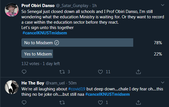Open the 50m timestamp of the second tweet
Image resolution: width=169 pixels, height=107 pixels.
[72, 83]
